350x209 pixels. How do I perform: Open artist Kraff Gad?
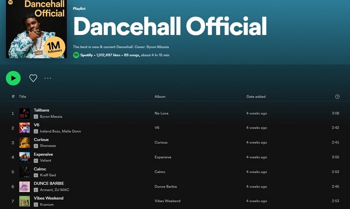click(48, 175)
